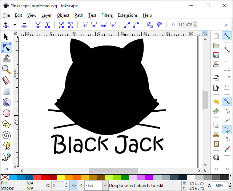Make selected segments straight lines
Image resolution: width=233 pixels, height=191 pixels.
point(127,25)
